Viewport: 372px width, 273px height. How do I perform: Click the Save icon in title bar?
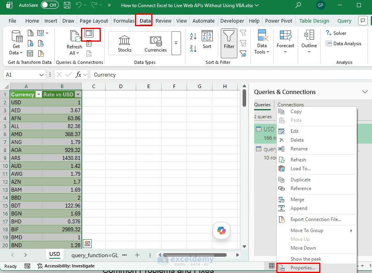click(x=67, y=5)
